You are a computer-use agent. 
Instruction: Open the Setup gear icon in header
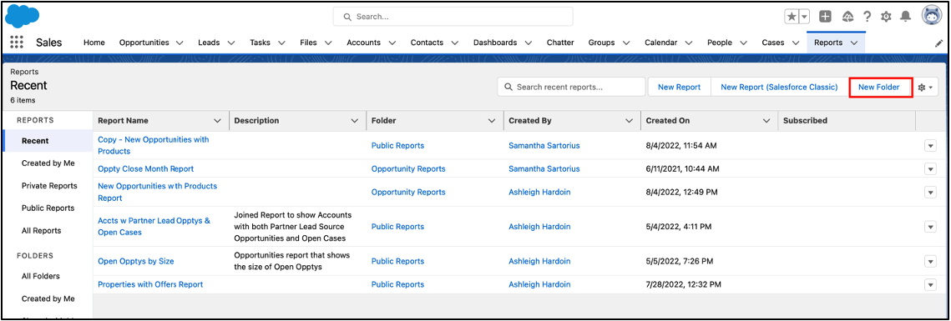point(886,17)
